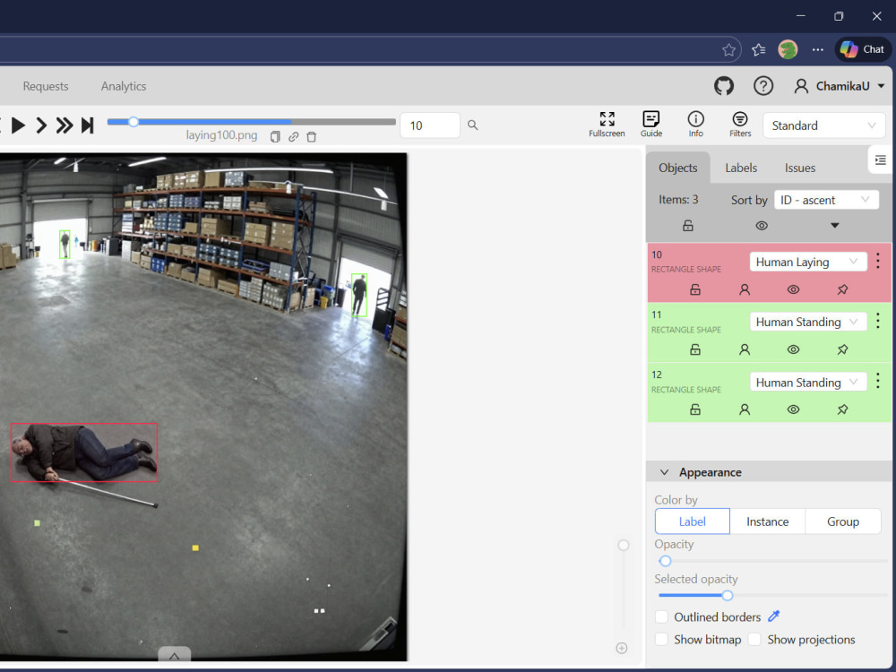Viewport: 896px width, 672px height.
Task: Enable Show bitmap checkbox
Action: pos(662,640)
